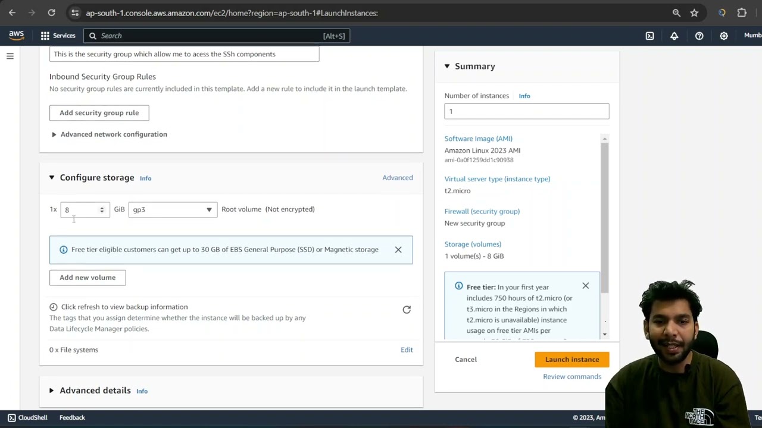Click the root volume size field
Image resolution: width=762 pixels, height=428 pixels.
tap(85, 209)
